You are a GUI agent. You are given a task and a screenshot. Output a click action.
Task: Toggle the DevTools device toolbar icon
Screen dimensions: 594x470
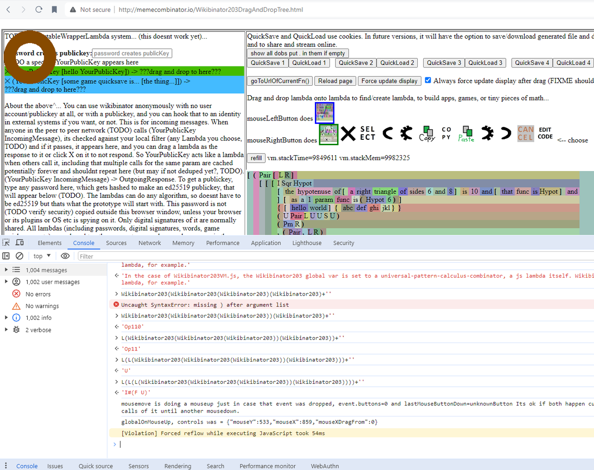[x=20, y=242]
